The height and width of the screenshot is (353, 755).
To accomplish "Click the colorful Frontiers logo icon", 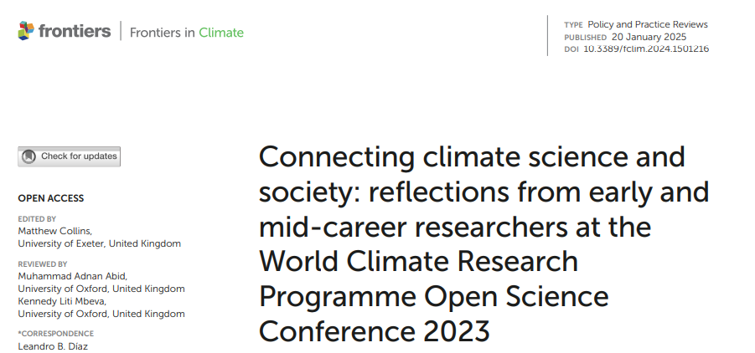I will (x=27, y=32).
